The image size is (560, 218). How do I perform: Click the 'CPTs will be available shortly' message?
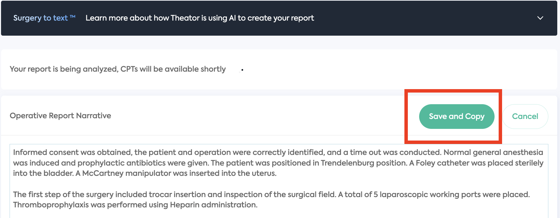click(173, 69)
